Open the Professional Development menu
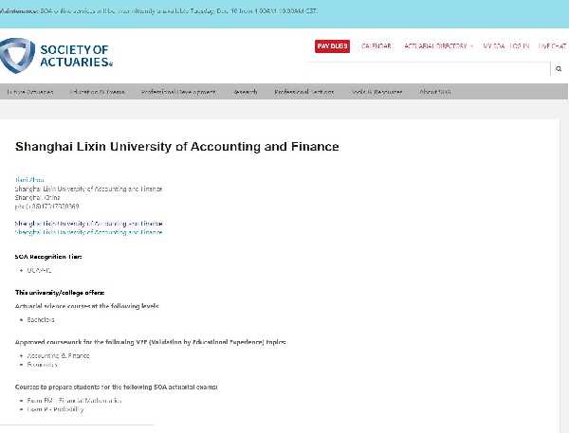Viewport: 569px width, 433px height. [178, 92]
